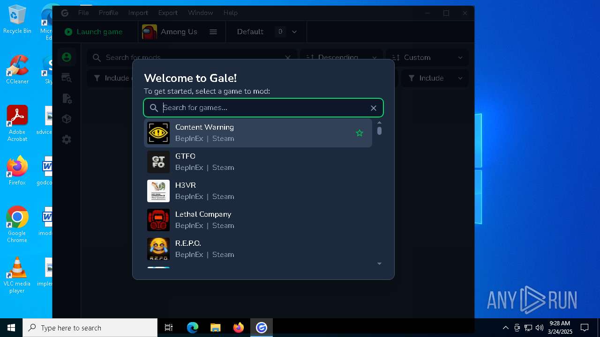Open the Import menu
The image size is (600, 337).
tap(138, 13)
